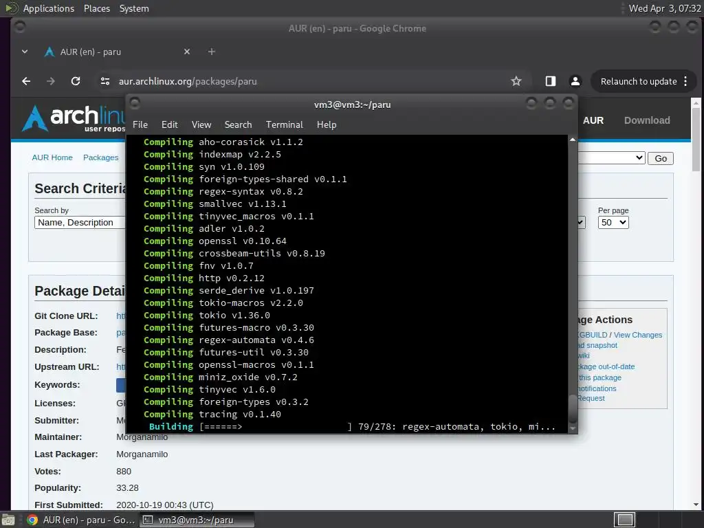Click the notifications link
This screenshot has height=528, width=704.
[597, 388]
